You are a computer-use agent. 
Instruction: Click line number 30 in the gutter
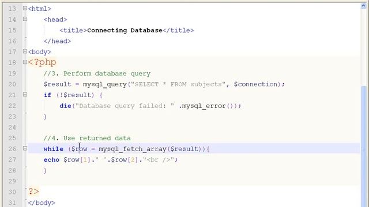(12, 192)
